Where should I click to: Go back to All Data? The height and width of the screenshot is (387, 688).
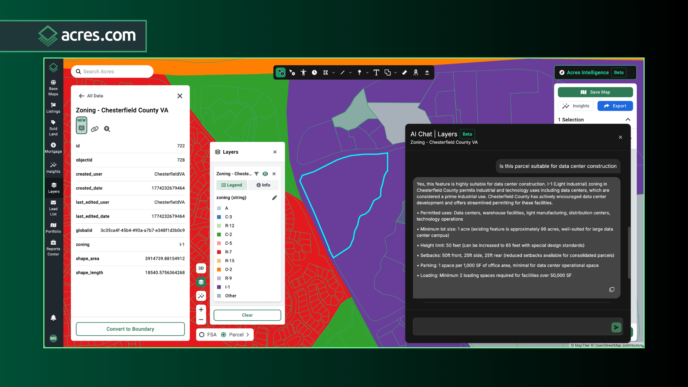[x=91, y=96]
